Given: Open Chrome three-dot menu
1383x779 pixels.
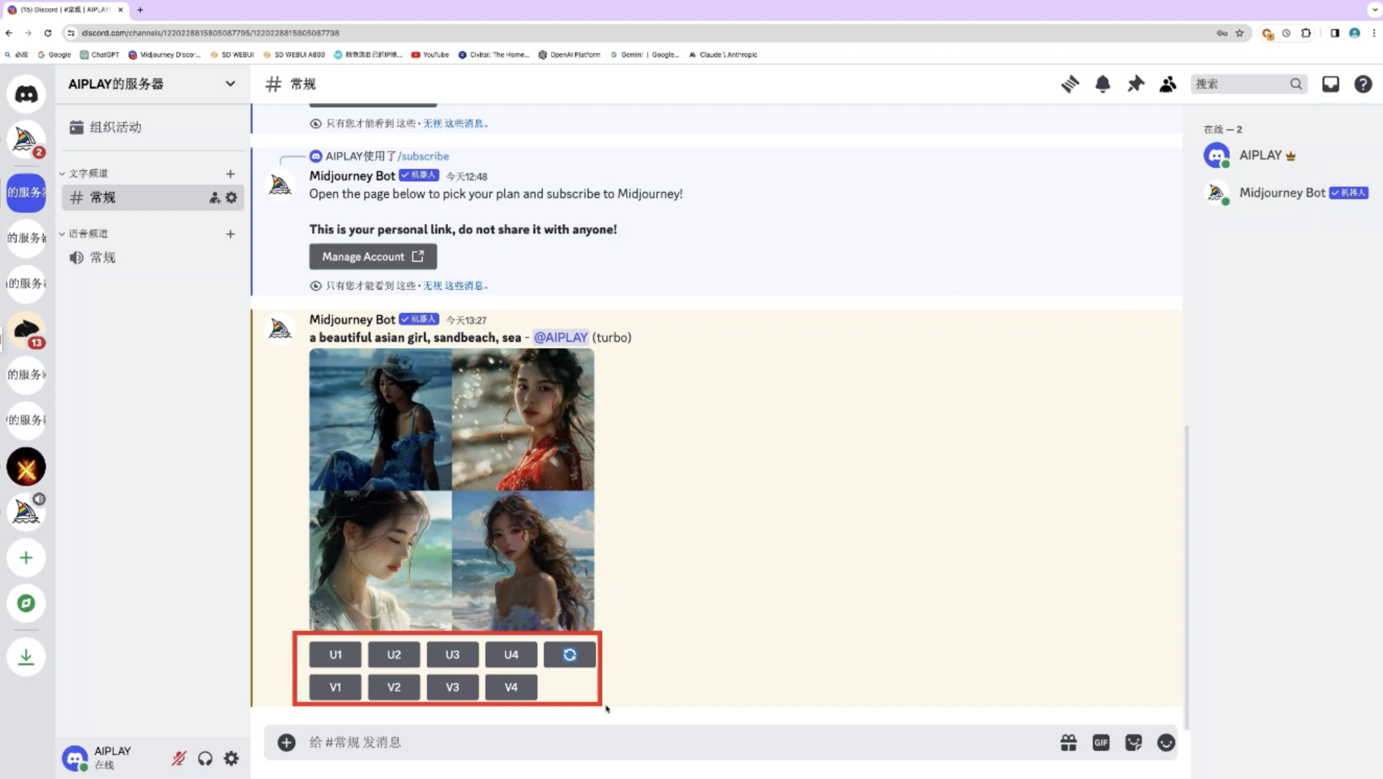Looking at the screenshot, I should [1374, 33].
